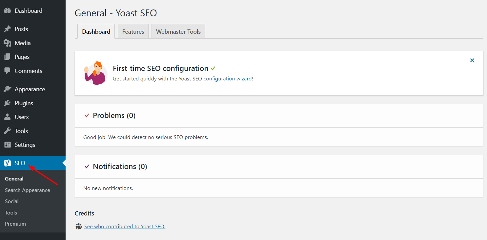
Task: Click the 'Good job! We could detect no serious SEO problems.' text
Action: pos(146,137)
